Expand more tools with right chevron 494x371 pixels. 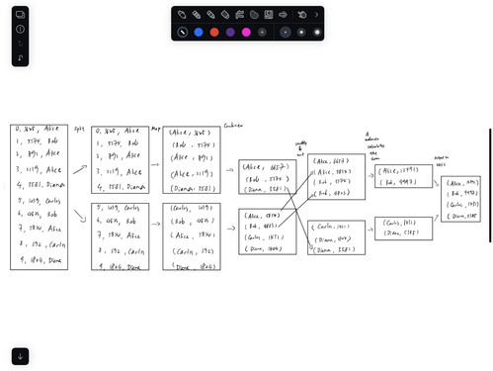tap(316, 15)
